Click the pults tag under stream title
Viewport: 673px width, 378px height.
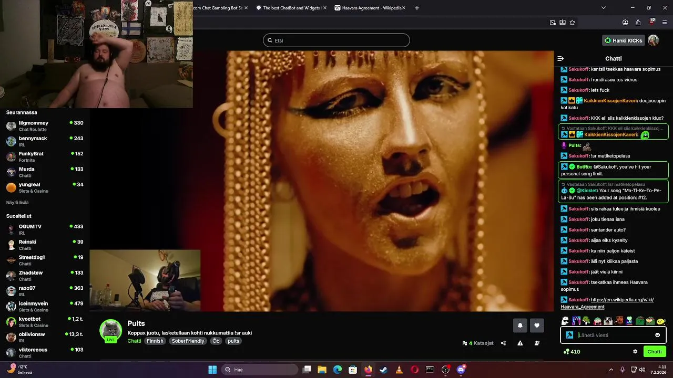233,341
